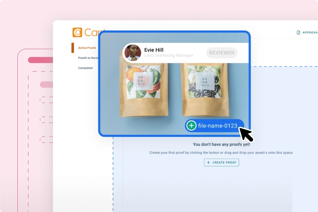This screenshot has width=318, height=212.
Task: Select the file-name-0123 label
Action: tap(218, 126)
